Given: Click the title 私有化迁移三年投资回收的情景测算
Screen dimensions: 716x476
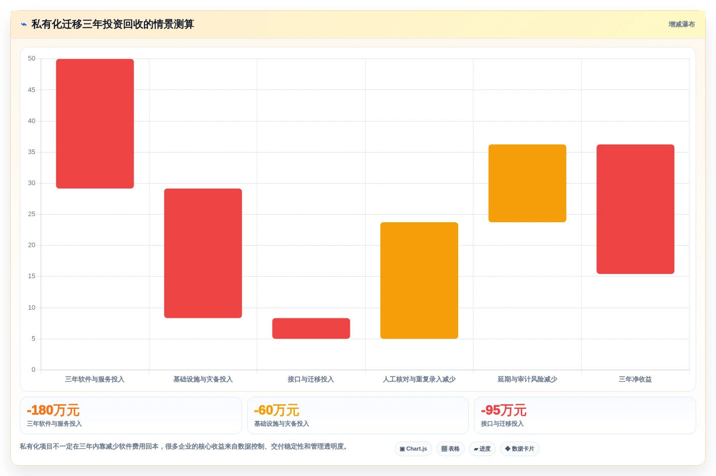Looking at the screenshot, I should pyautogui.click(x=113, y=24).
